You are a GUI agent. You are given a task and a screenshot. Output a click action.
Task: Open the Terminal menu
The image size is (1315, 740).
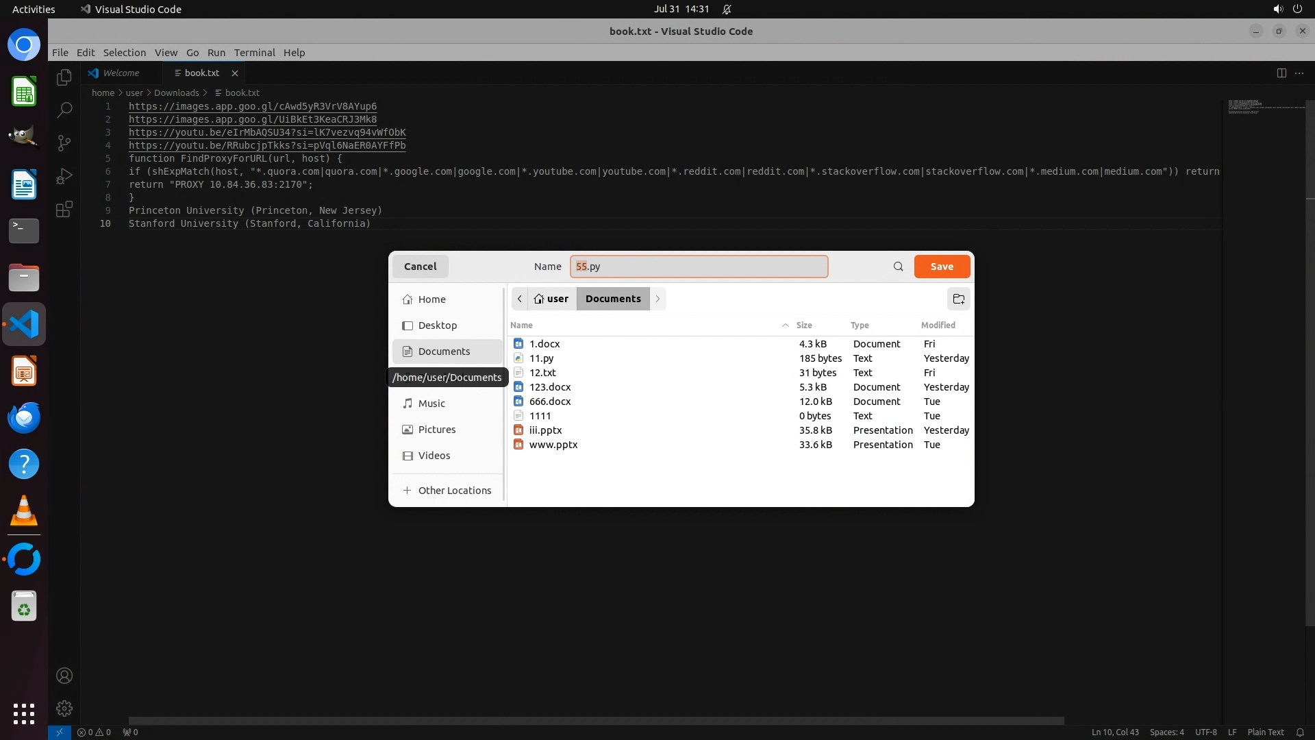pos(254,53)
